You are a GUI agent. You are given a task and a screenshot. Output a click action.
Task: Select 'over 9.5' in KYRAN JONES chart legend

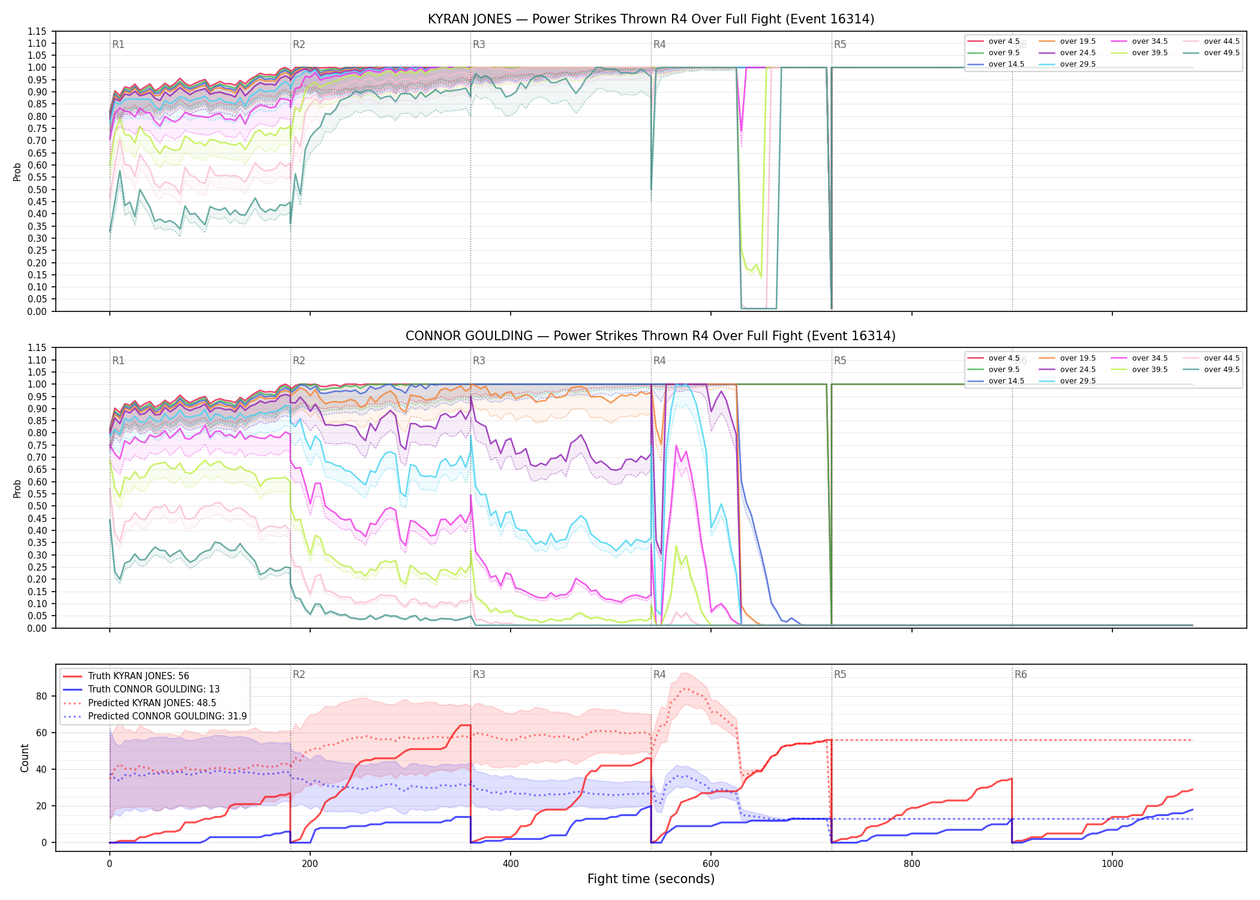click(x=994, y=53)
